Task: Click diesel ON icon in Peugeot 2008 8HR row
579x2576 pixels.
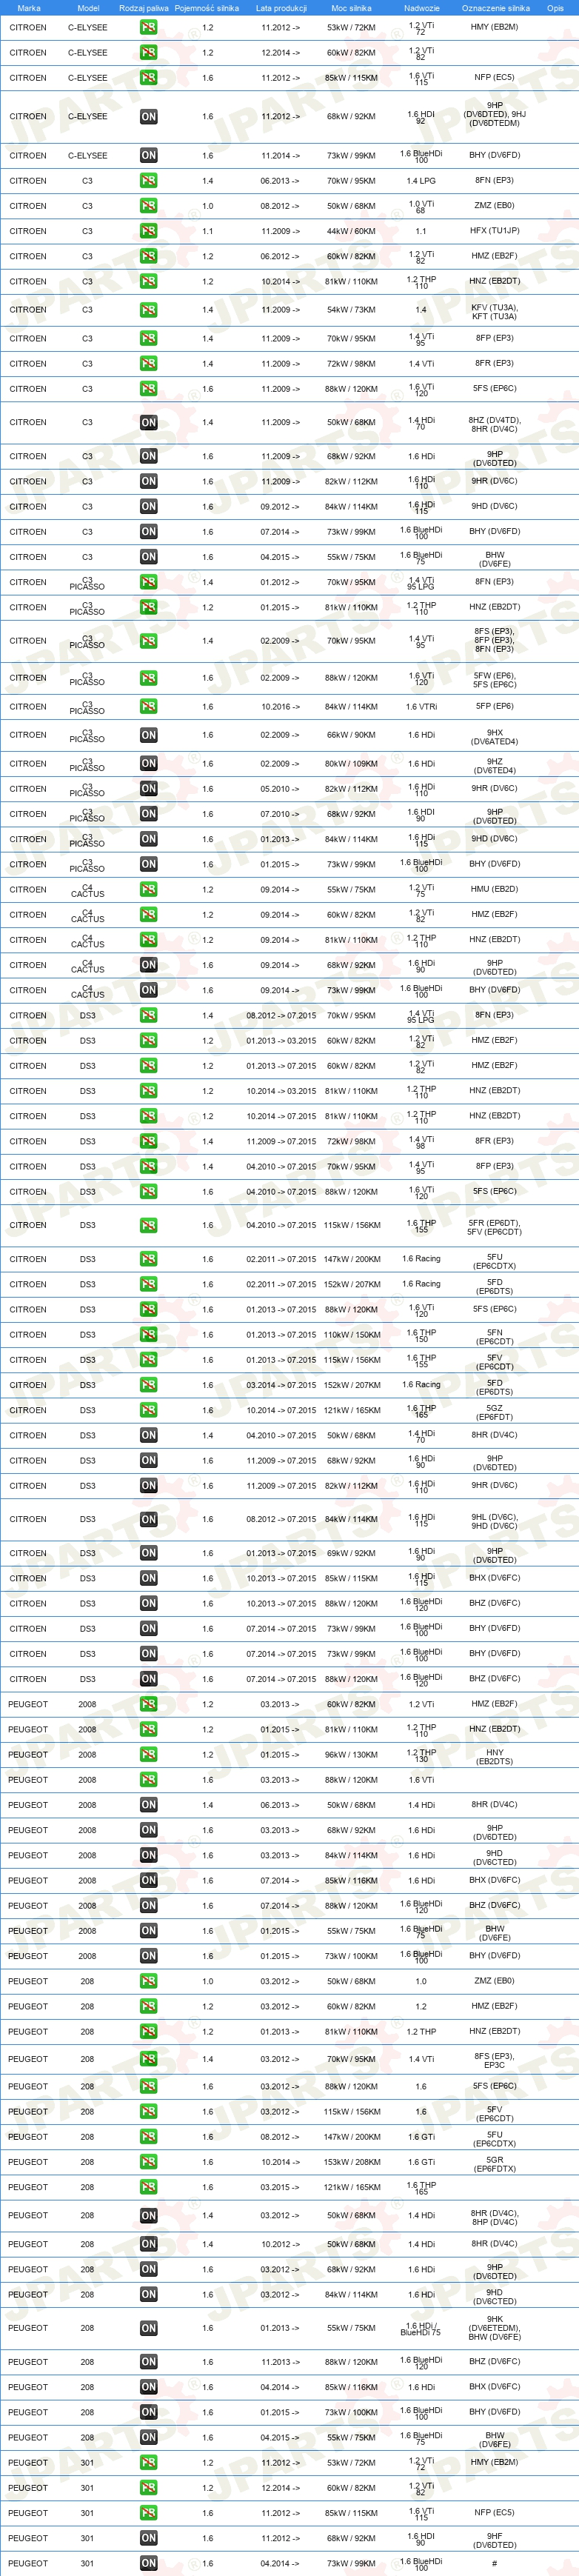Action: point(148,1805)
